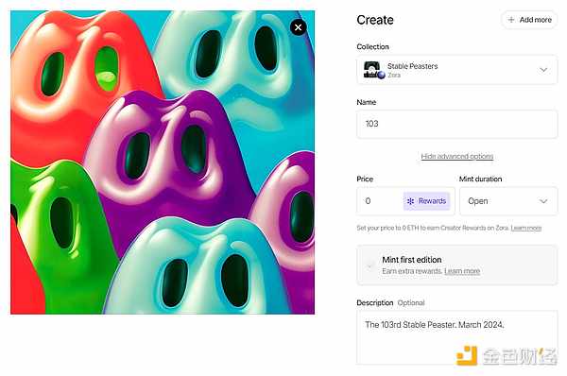Screen dimensions: 567x376
Task: Select the Mint first edition option card
Action: (457, 265)
